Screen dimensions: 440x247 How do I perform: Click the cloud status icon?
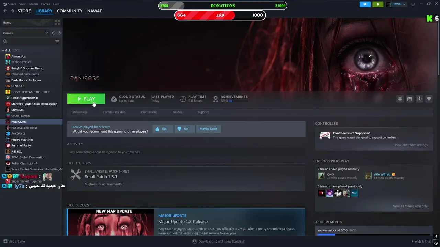[x=114, y=99]
